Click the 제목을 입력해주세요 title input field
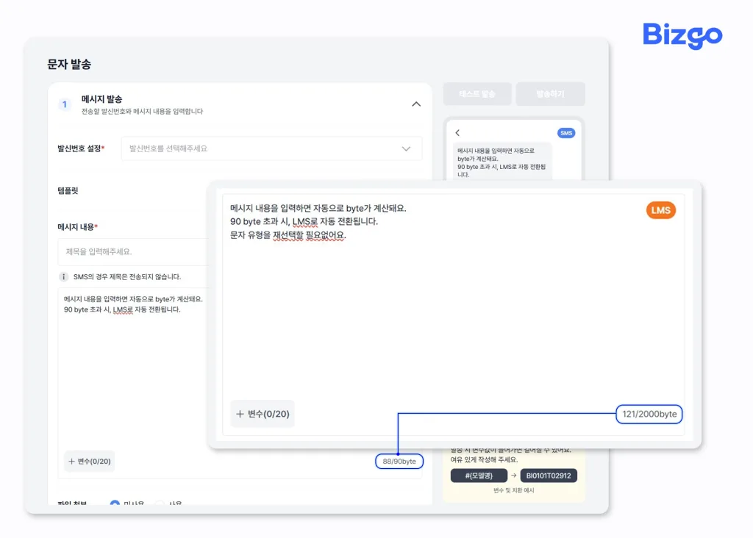Viewport: 753px width, 538px height. (132, 251)
